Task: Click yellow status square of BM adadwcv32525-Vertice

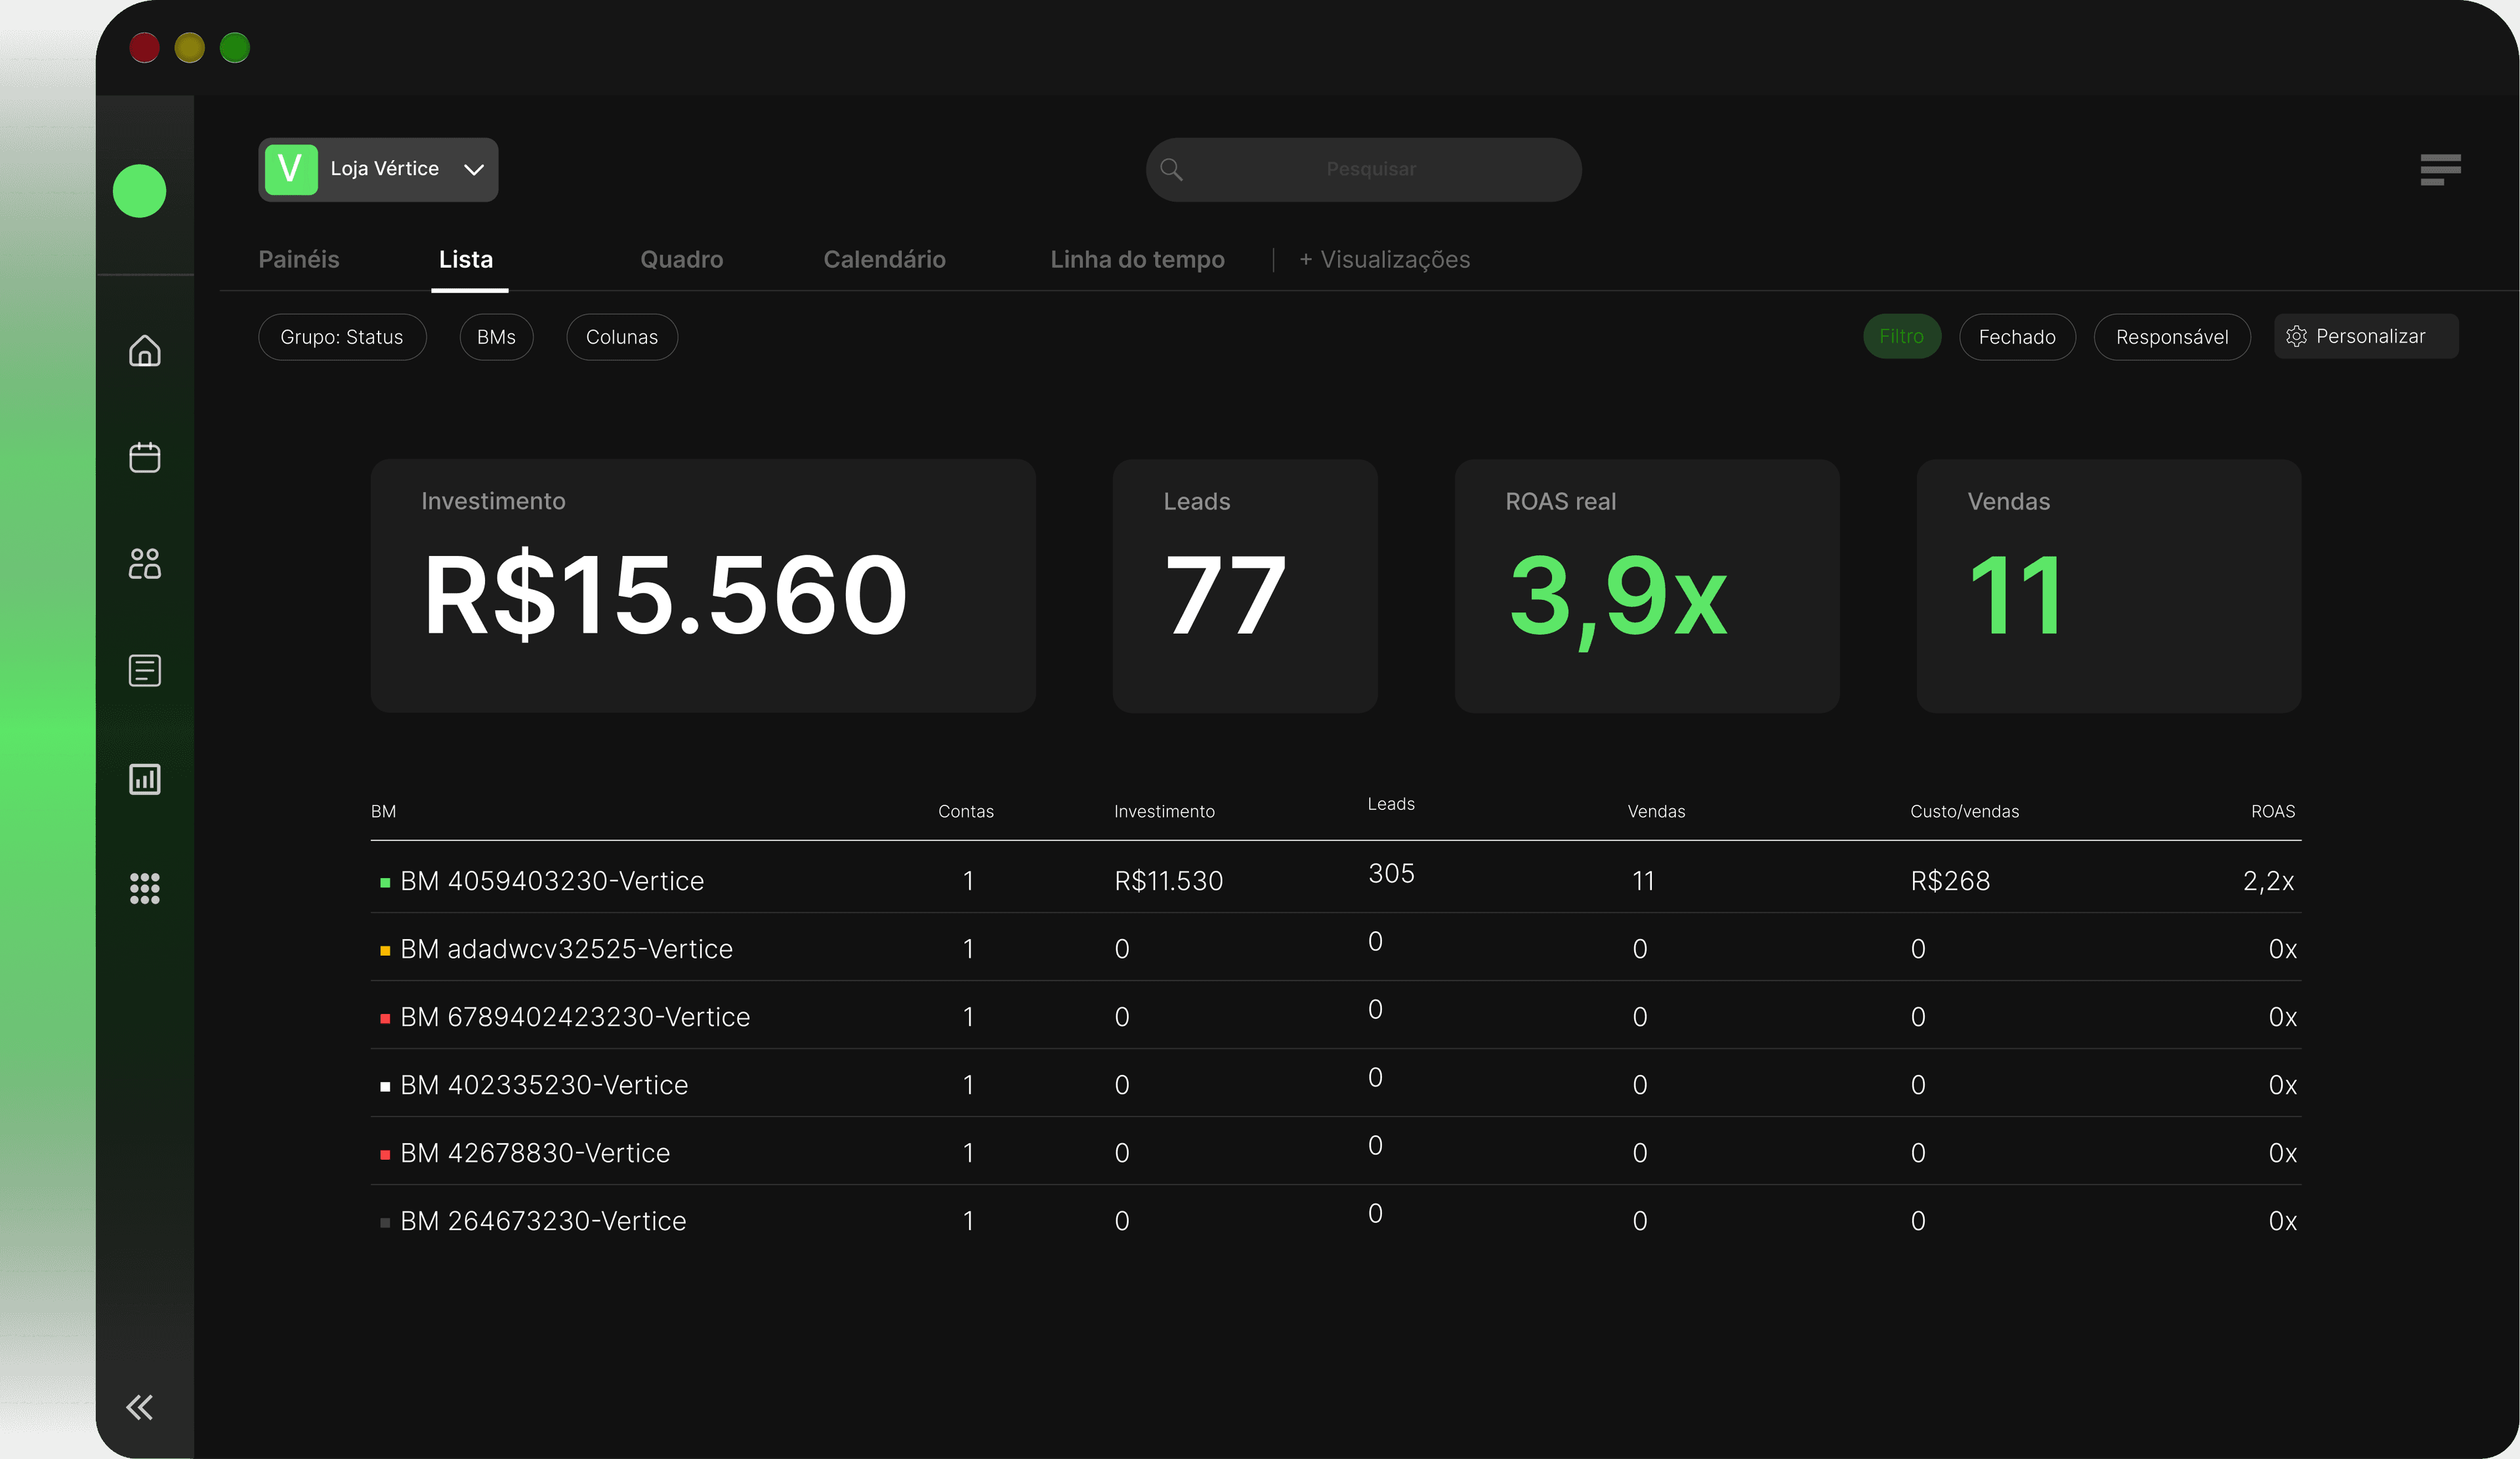Action: point(385,950)
